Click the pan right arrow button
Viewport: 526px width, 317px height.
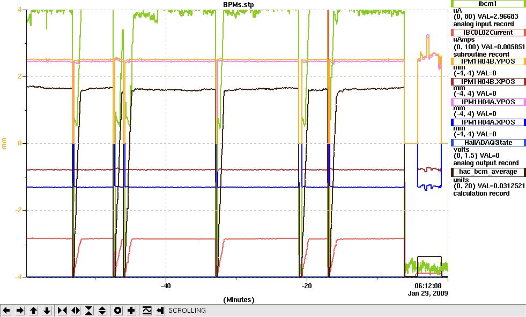20,311
